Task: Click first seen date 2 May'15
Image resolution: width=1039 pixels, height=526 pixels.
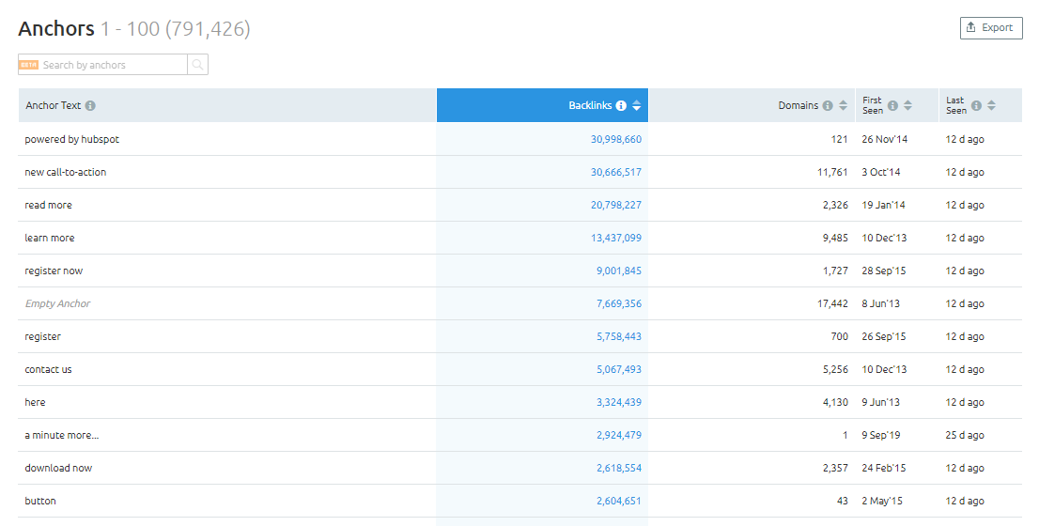Action: [882, 501]
